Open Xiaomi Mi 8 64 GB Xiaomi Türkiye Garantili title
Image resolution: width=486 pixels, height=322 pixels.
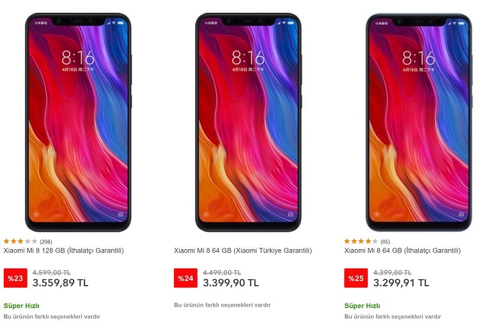[243, 250]
